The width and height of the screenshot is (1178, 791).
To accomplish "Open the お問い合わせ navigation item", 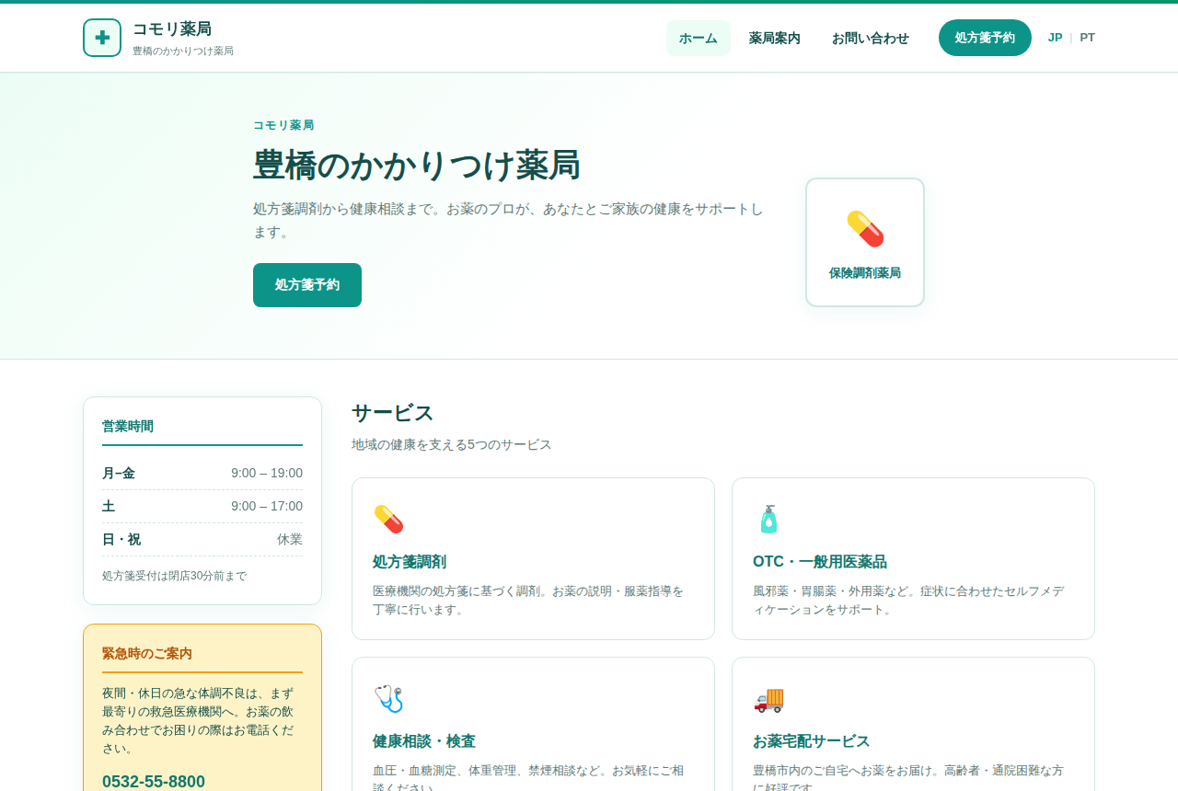I will click(x=871, y=38).
